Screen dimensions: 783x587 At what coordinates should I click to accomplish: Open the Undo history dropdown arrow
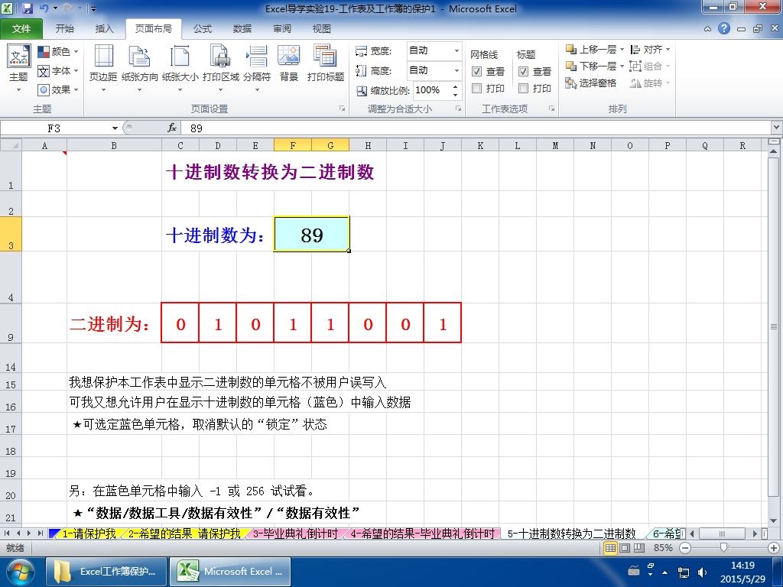[x=55, y=8]
